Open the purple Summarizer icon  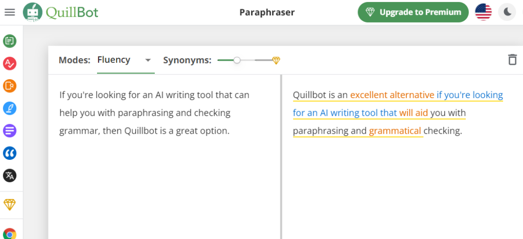point(10,131)
